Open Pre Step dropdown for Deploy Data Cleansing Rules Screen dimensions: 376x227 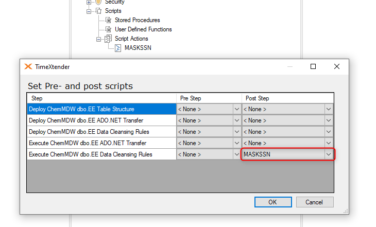coord(237,132)
